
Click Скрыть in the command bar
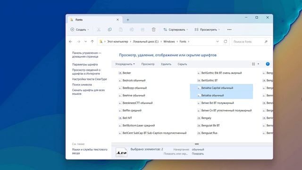pyautogui.click(x=182, y=64)
